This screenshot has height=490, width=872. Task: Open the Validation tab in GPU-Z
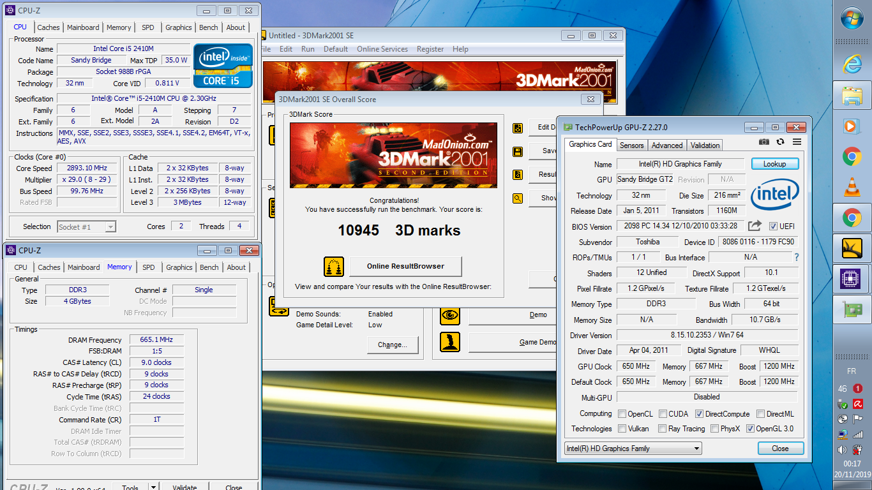click(x=705, y=145)
